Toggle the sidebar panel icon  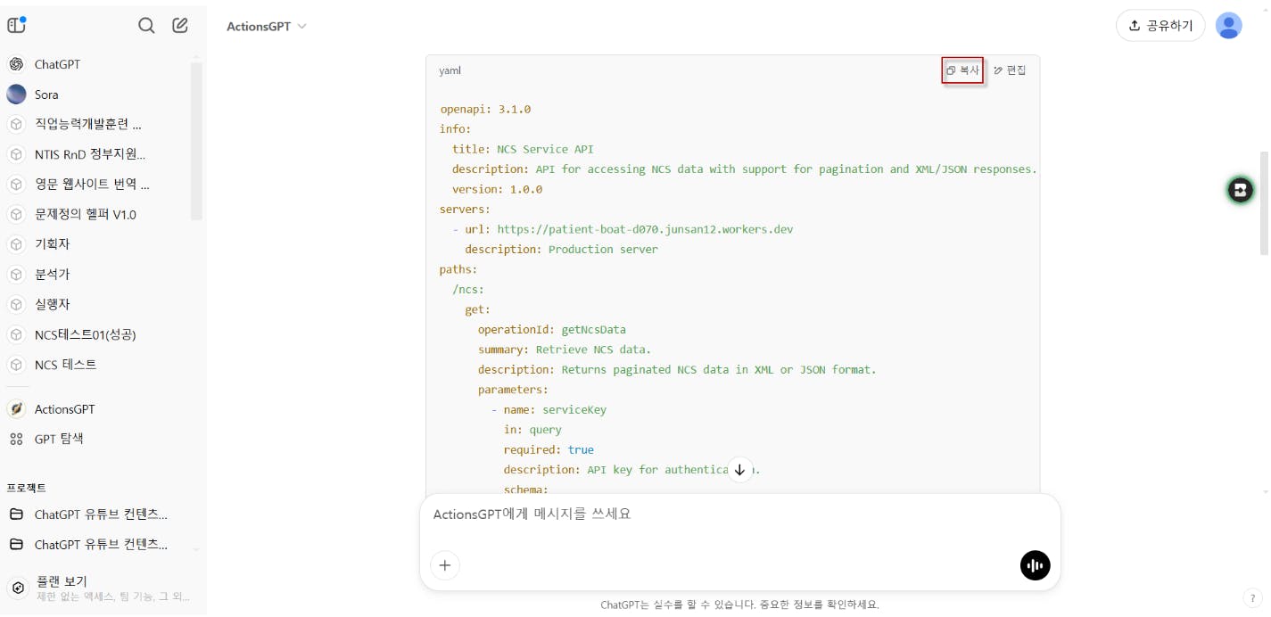click(16, 25)
